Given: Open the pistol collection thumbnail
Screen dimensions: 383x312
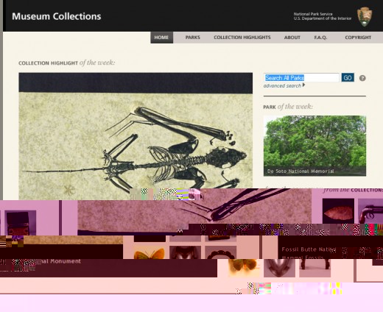Looking at the screenshot, I should (x=370, y=211).
